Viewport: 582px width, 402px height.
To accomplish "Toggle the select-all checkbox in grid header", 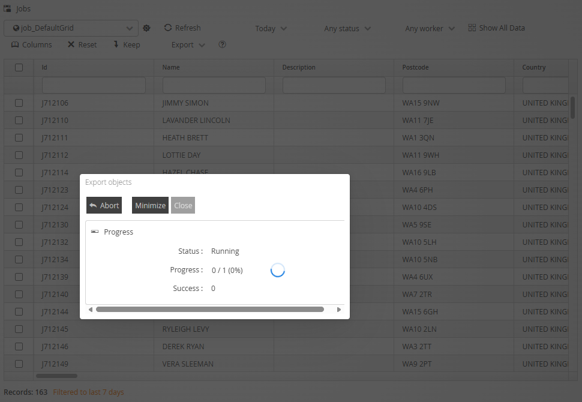I will (x=19, y=67).
